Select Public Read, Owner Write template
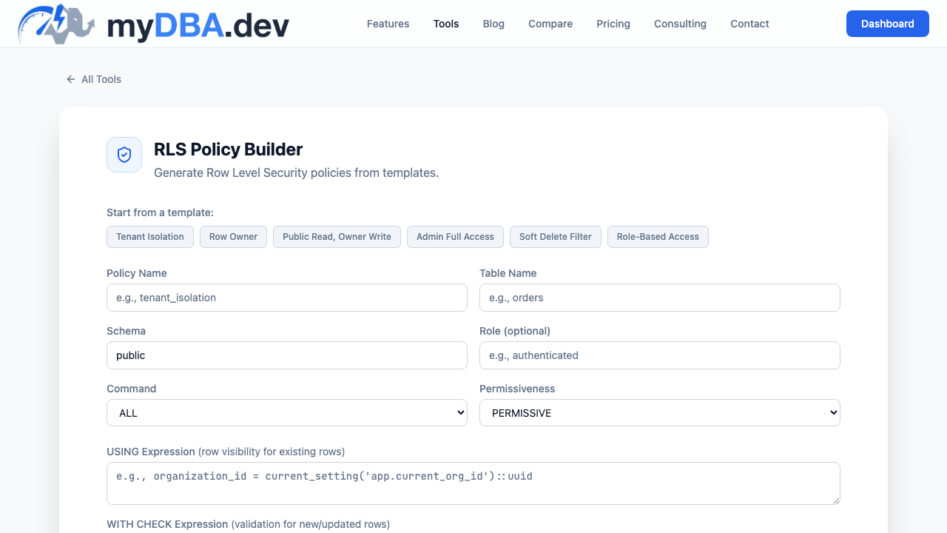The height and width of the screenshot is (533, 947). point(337,237)
